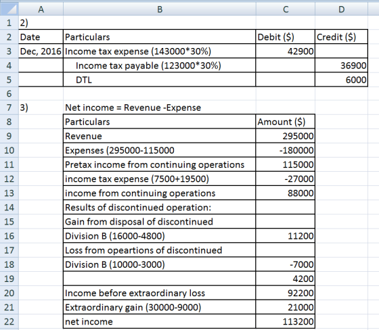Screen dimensions: 379x330
Task: Click 'Income tax expense (143000*30%)' cell
Action: (x=160, y=51)
